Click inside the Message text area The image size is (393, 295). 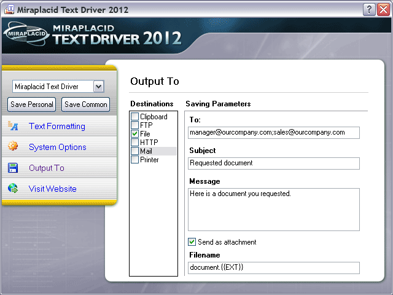(274, 210)
